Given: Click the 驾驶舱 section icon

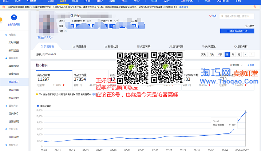Looking at the screenshot, I should point(6,35).
